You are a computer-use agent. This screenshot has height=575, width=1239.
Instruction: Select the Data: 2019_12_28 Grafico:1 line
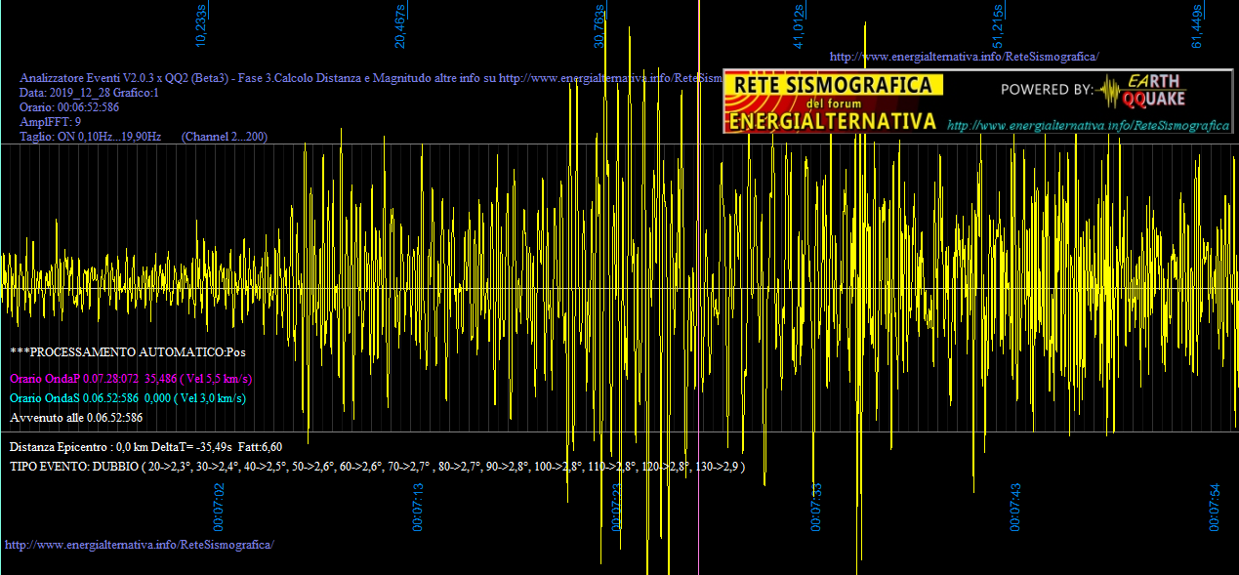click(90, 93)
